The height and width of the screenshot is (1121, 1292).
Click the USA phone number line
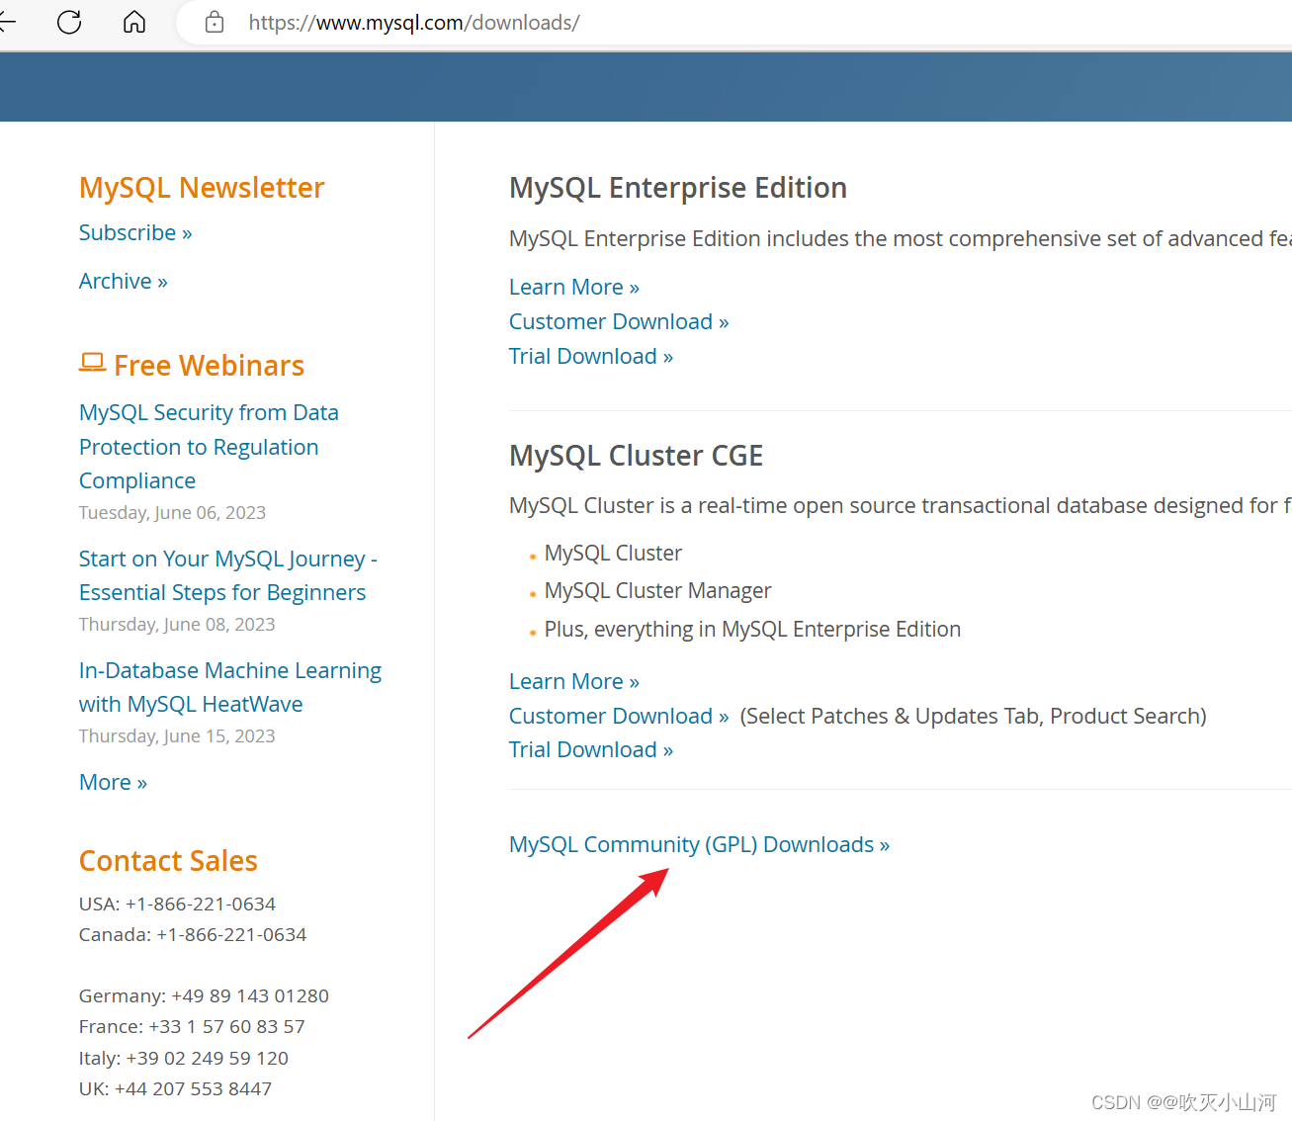tap(177, 905)
